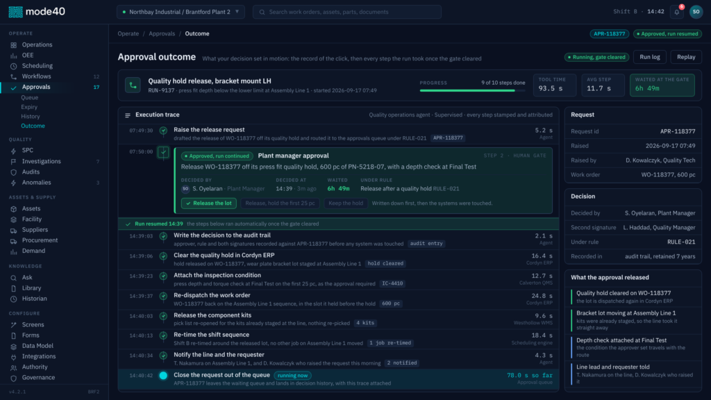Click the search work orders input field
Screen dimensions: 711x400
pyautogui.click(x=347, y=12)
